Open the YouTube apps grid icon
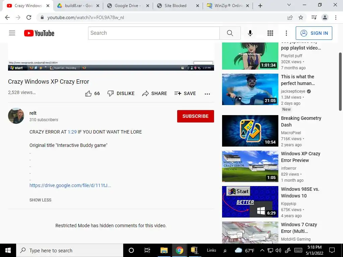This screenshot has width=343, height=257. 270,33
